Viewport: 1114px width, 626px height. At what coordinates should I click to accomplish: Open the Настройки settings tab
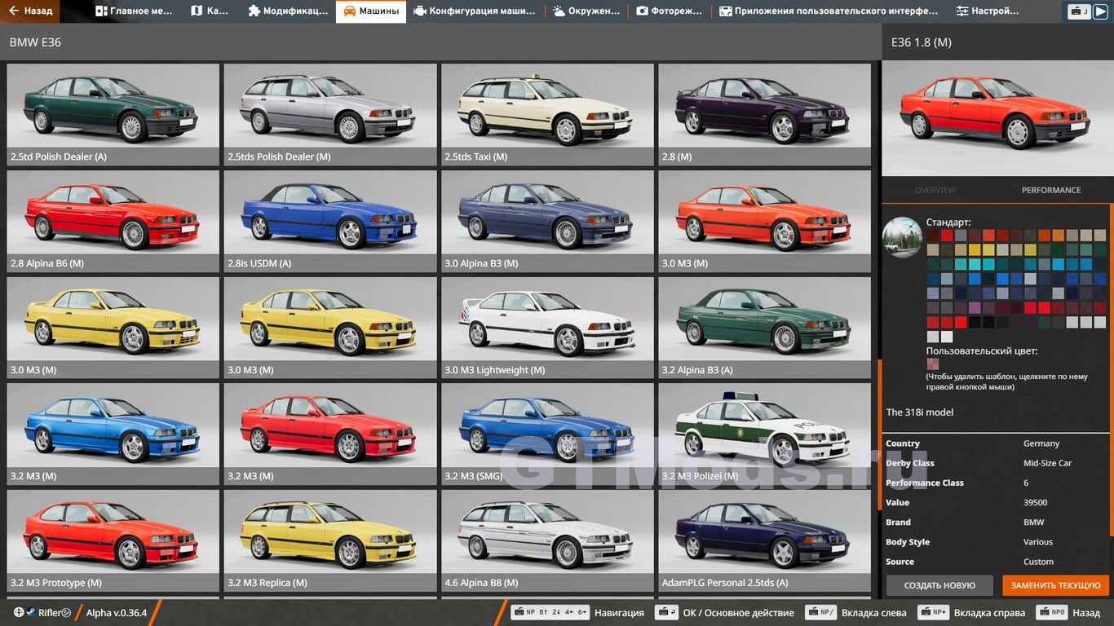pyautogui.click(x=988, y=11)
